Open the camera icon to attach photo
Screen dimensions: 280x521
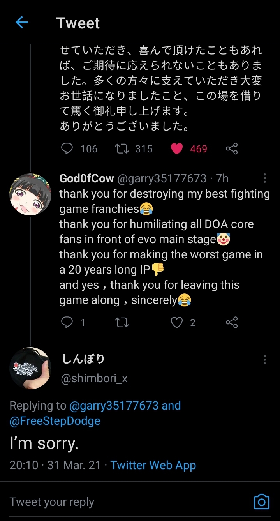(261, 502)
